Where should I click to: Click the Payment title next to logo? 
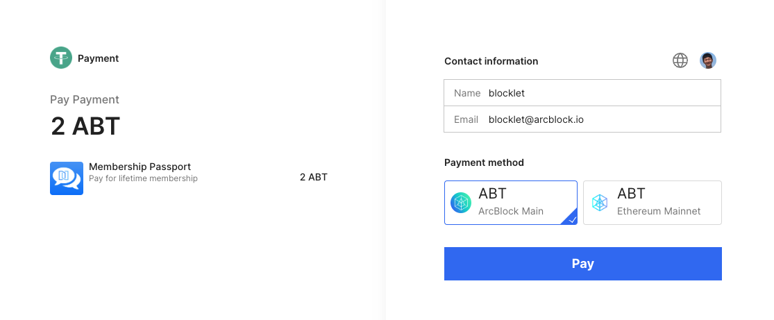[x=98, y=58]
